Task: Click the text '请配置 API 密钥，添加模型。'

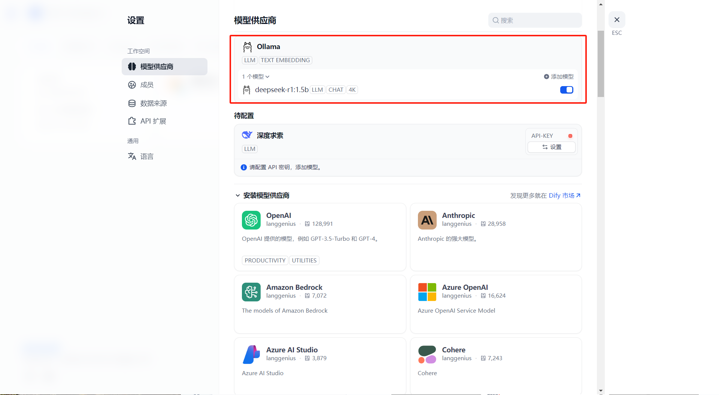Action: point(286,167)
